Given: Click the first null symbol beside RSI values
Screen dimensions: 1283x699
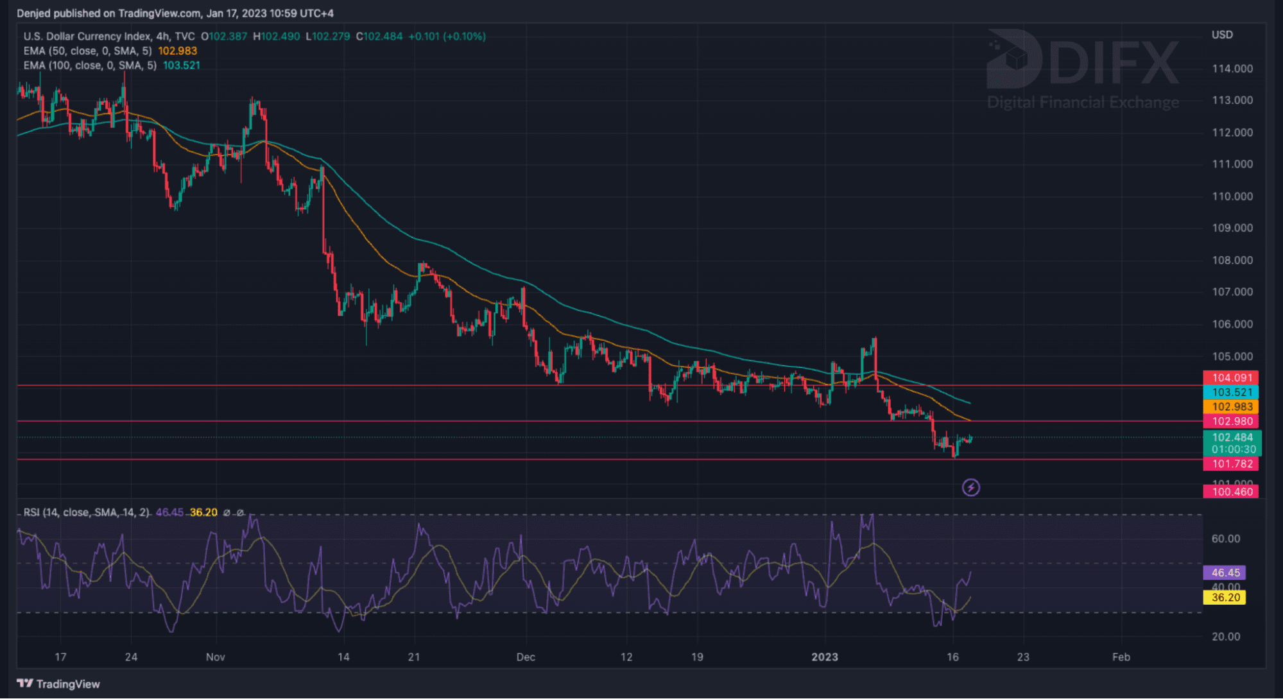Looking at the screenshot, I should tap(227, 513).
